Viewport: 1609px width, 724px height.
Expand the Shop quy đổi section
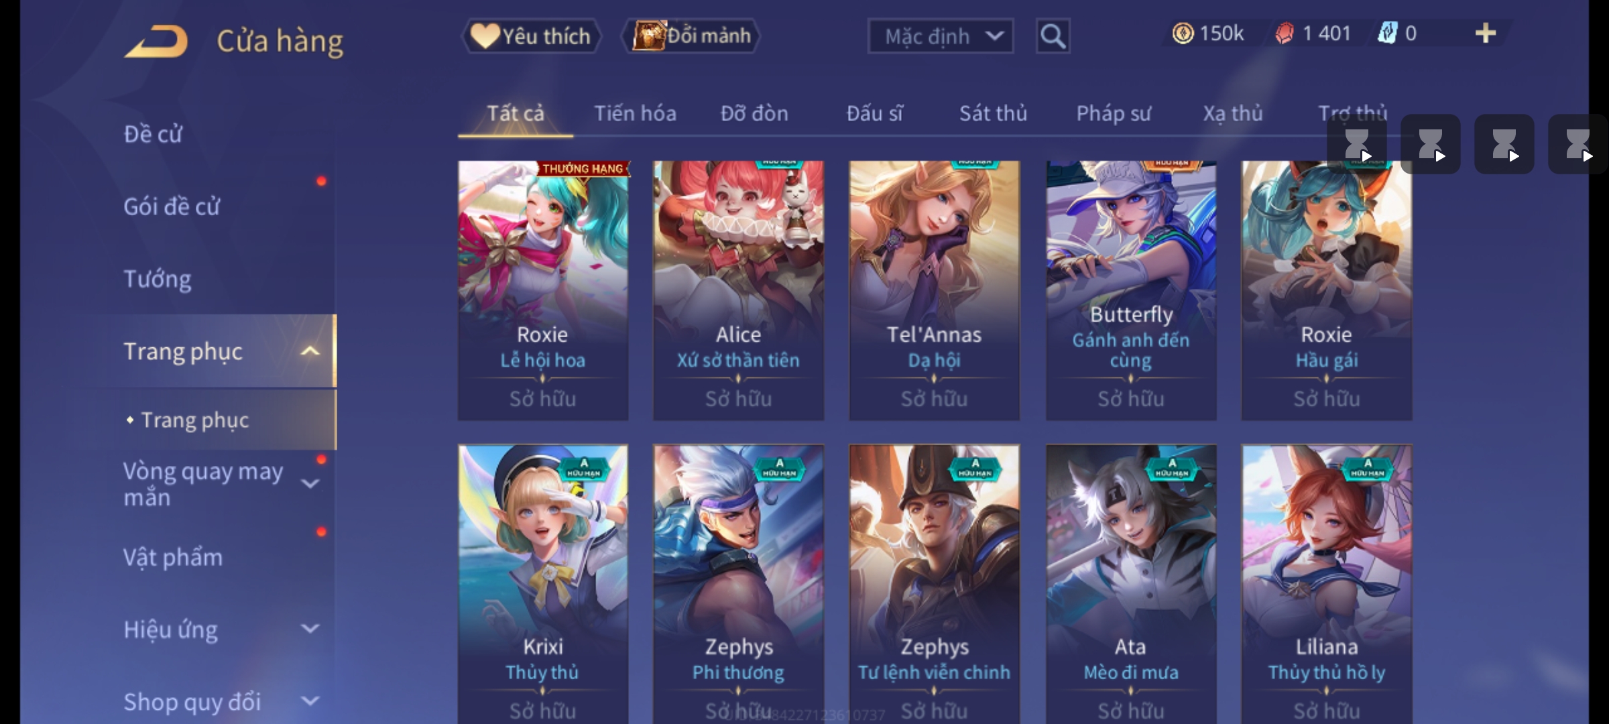310,701
